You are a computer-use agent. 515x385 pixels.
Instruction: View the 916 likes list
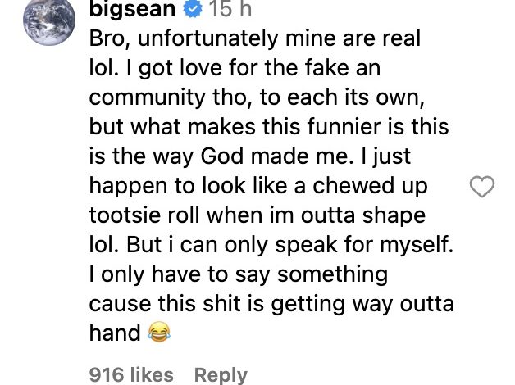tap(131, 374)
